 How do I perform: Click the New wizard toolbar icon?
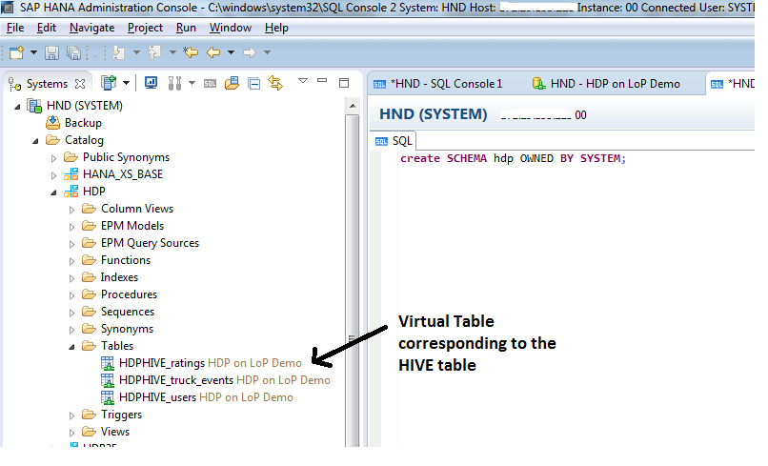pyautogui.click(x=16, y=51)
